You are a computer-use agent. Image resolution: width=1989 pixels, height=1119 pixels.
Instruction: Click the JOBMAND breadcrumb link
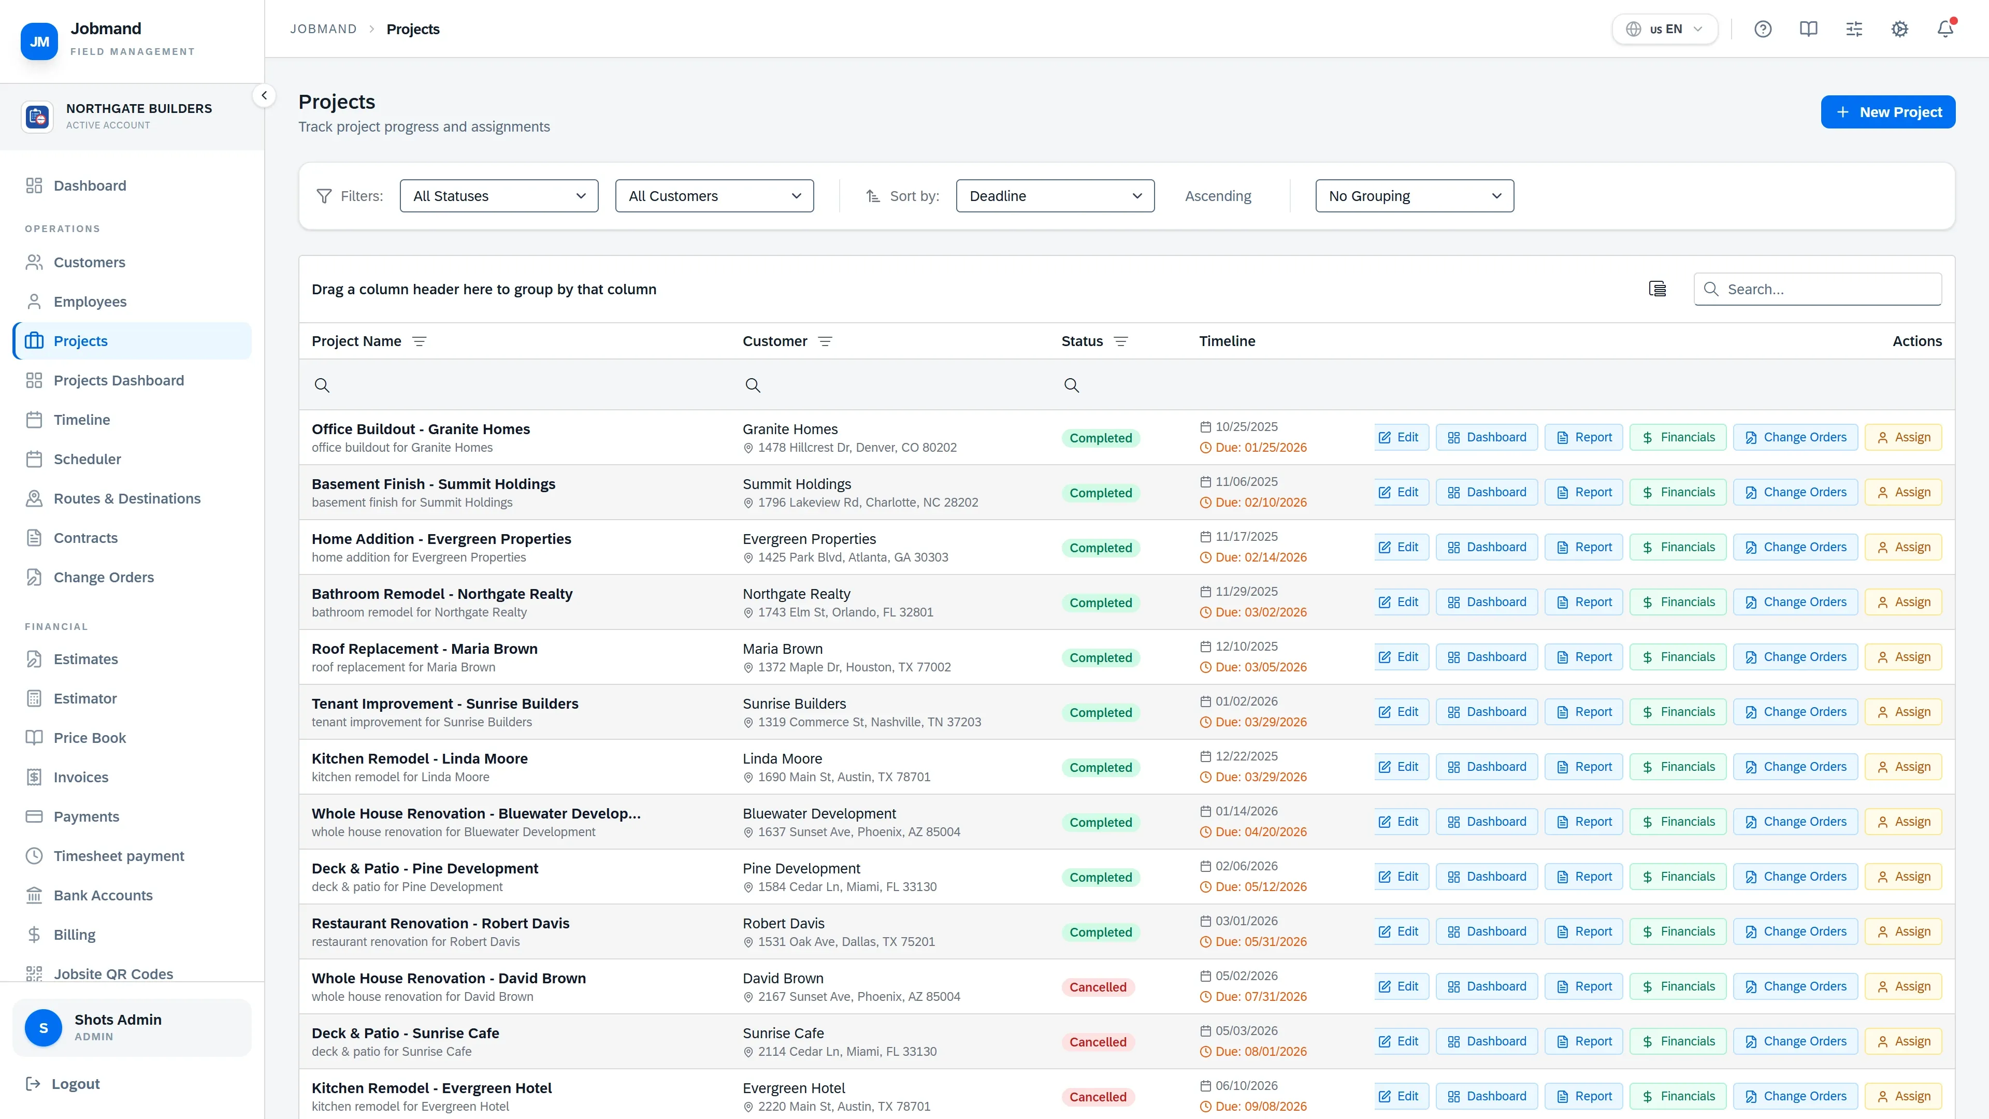click(324, 30)
